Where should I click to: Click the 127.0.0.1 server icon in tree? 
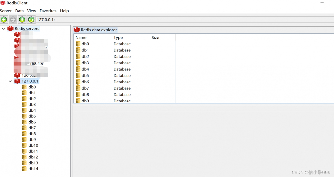tap(17, 81)
